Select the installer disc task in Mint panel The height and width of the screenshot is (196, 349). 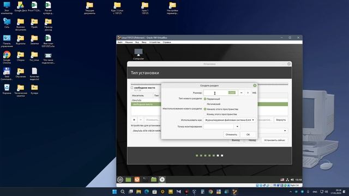162,180
